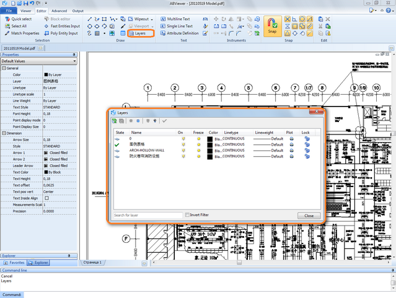Click the new layer icon in Layers dialog

pos(115,121)
